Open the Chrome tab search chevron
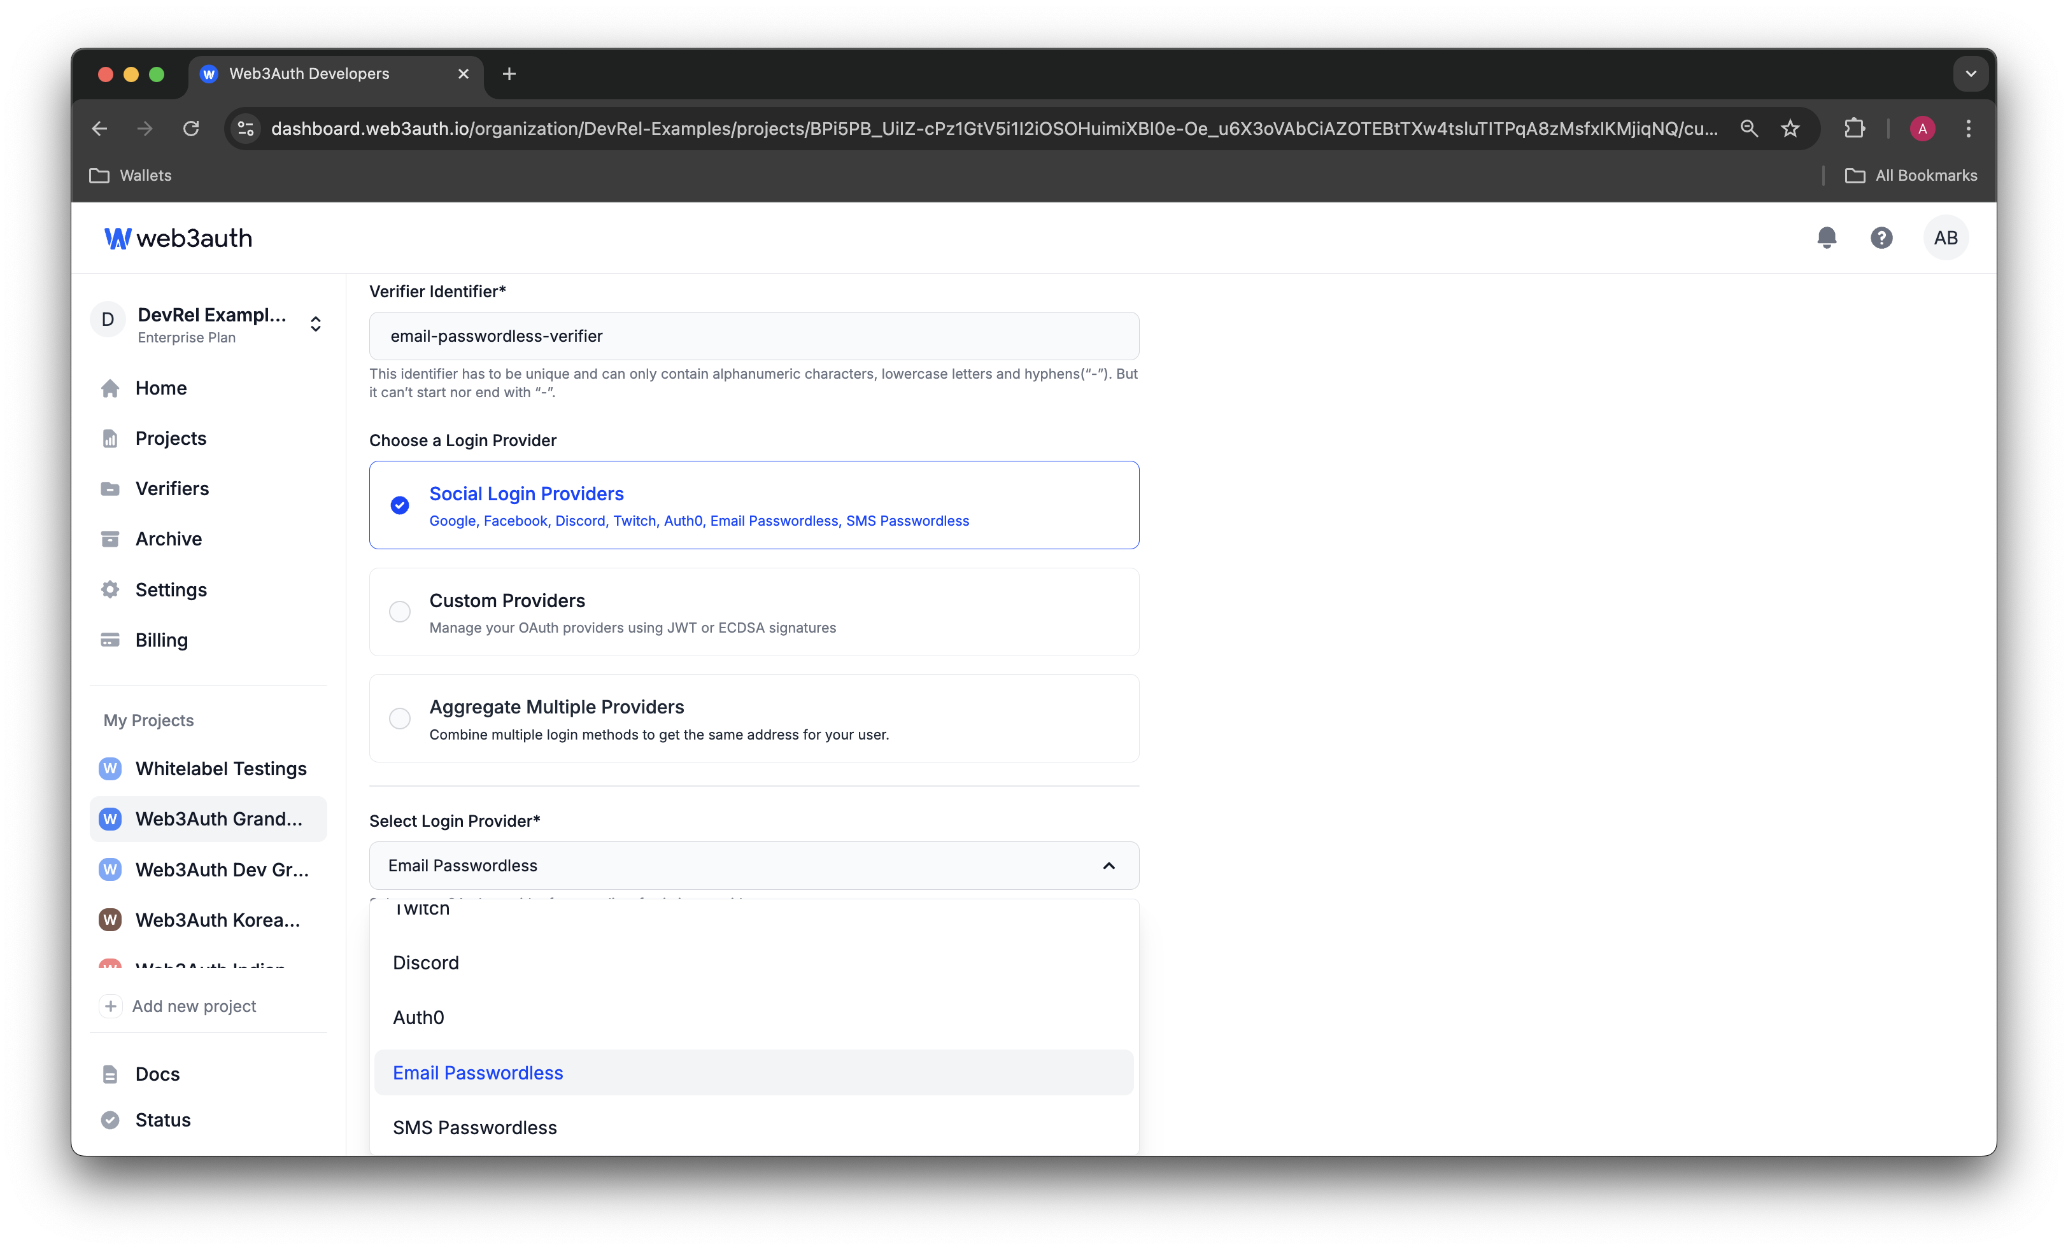The height and width of the screenshot is (1250, 2068). point(1971,74)
